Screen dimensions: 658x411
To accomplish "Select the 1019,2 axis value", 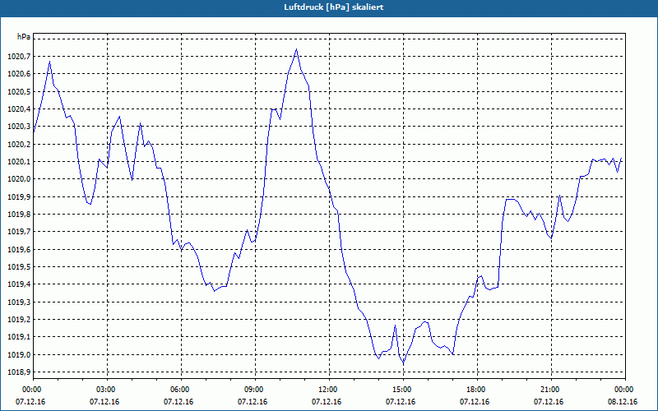I will click(x=19, y=320).
